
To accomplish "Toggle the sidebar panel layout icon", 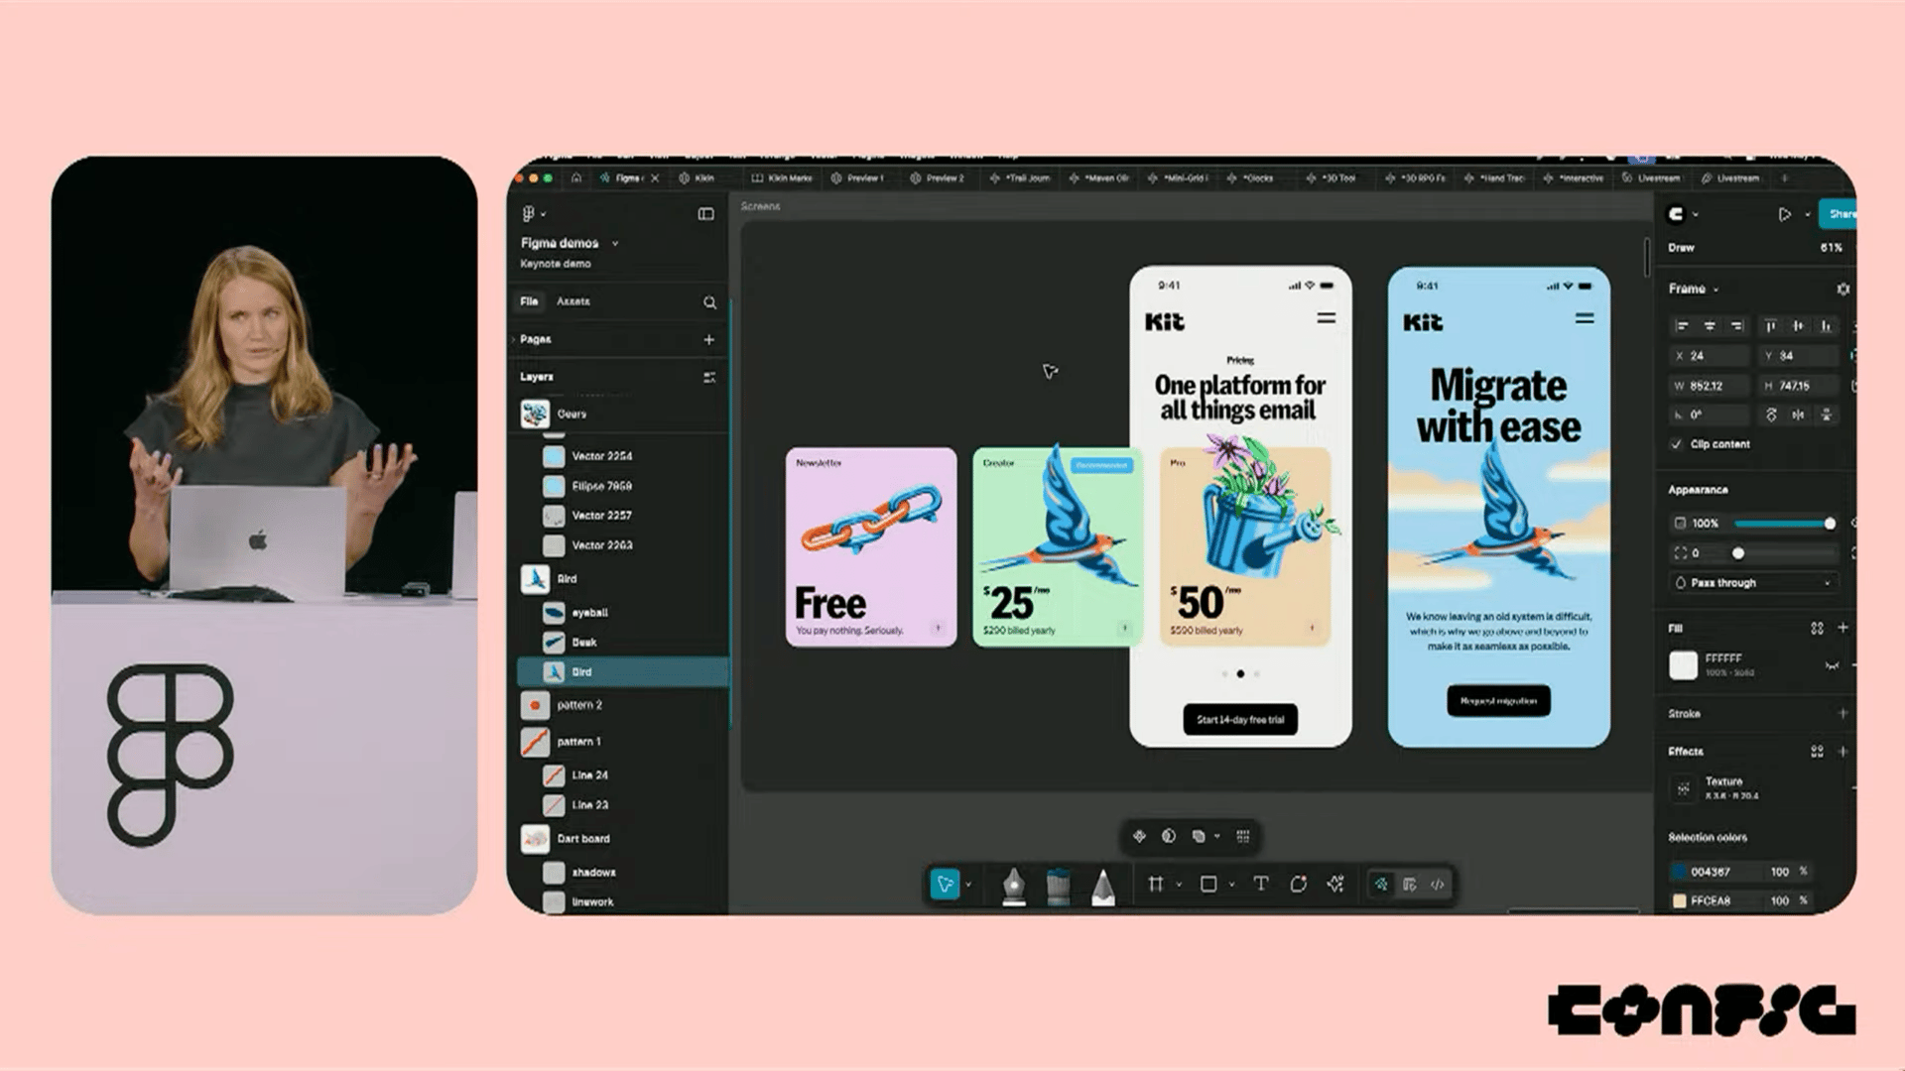I will [705, 213].
